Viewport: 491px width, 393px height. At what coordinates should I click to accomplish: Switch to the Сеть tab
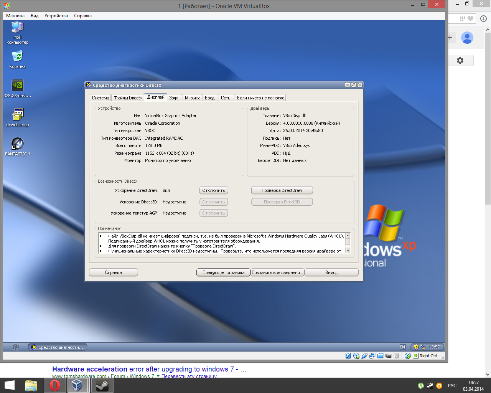[x=226, y=98]
